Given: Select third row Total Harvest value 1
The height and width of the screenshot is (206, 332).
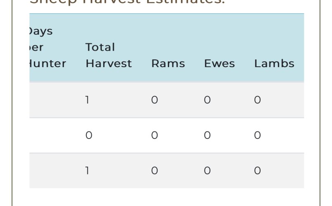Looking at the screenshot, I should 87,171.
